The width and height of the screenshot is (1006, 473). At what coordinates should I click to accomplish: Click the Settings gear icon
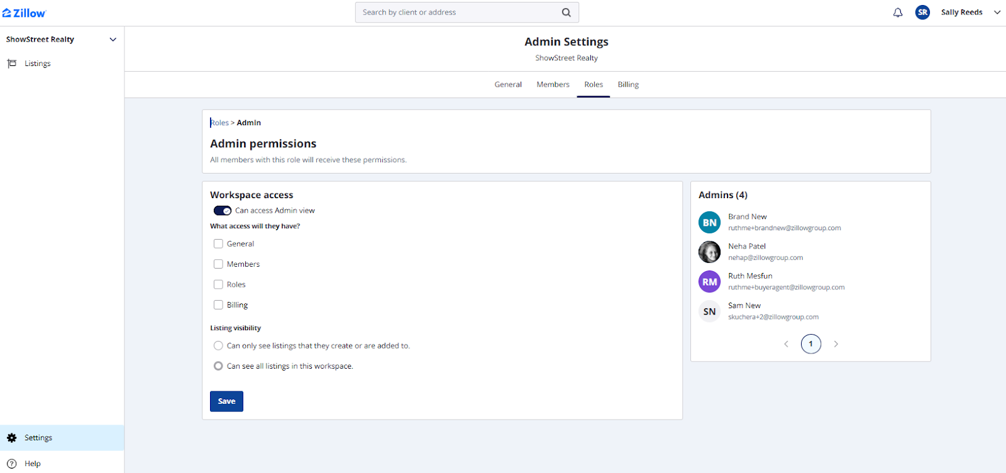click(11, 438)
